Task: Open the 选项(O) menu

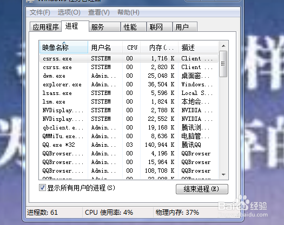Action: (69, 12)
